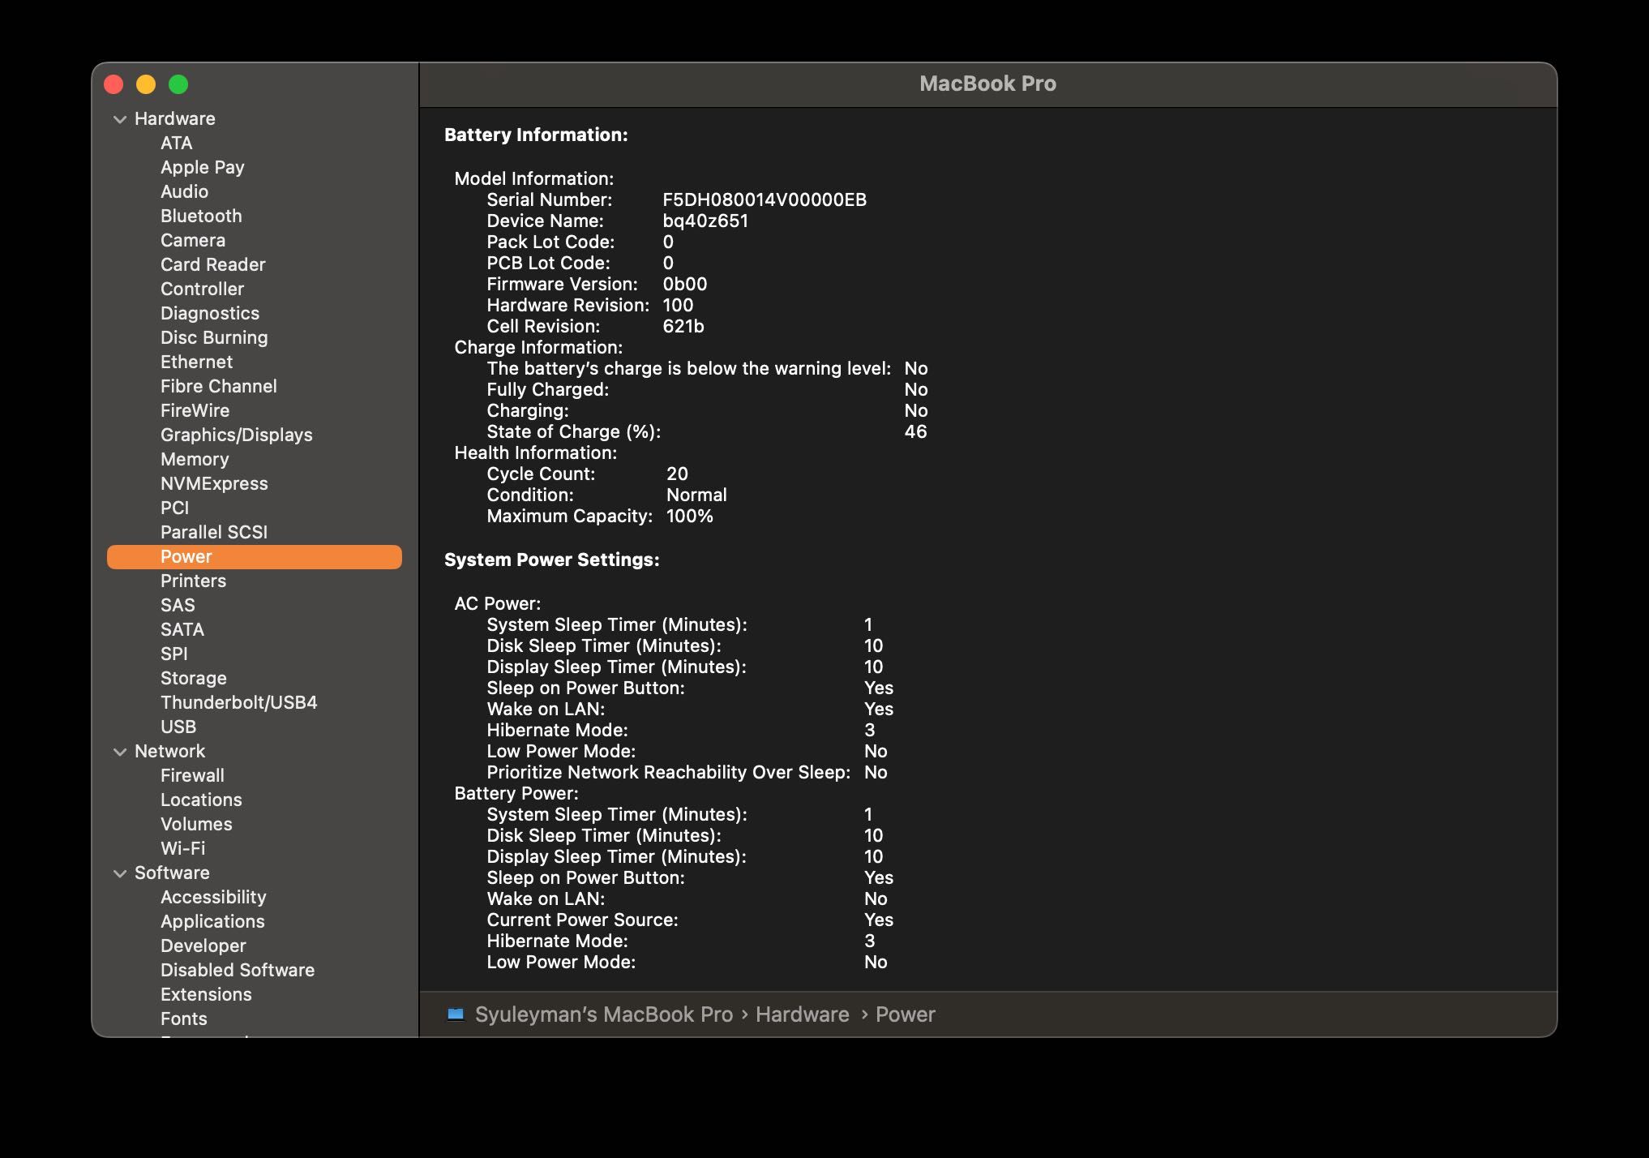Viewport: 1649px width, 1158px height.
Task: Click the Battery Information heading
Action: [536, 135]
